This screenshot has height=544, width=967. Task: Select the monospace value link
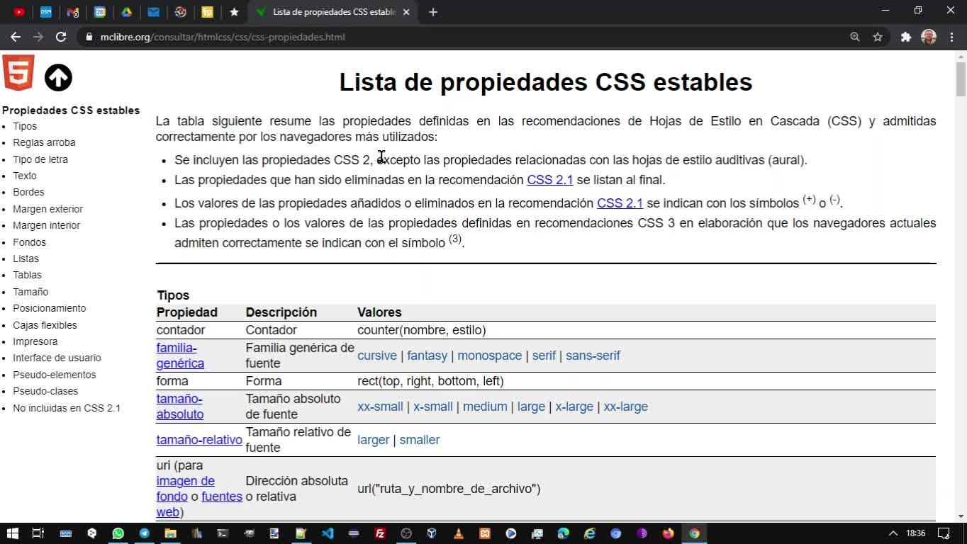point(489,356)
